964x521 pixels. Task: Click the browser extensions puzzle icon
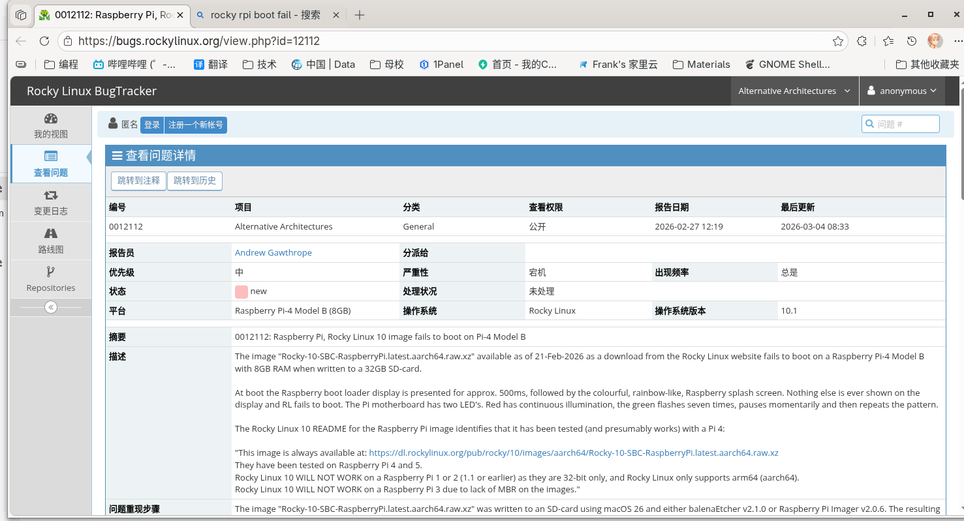[862, 40]
